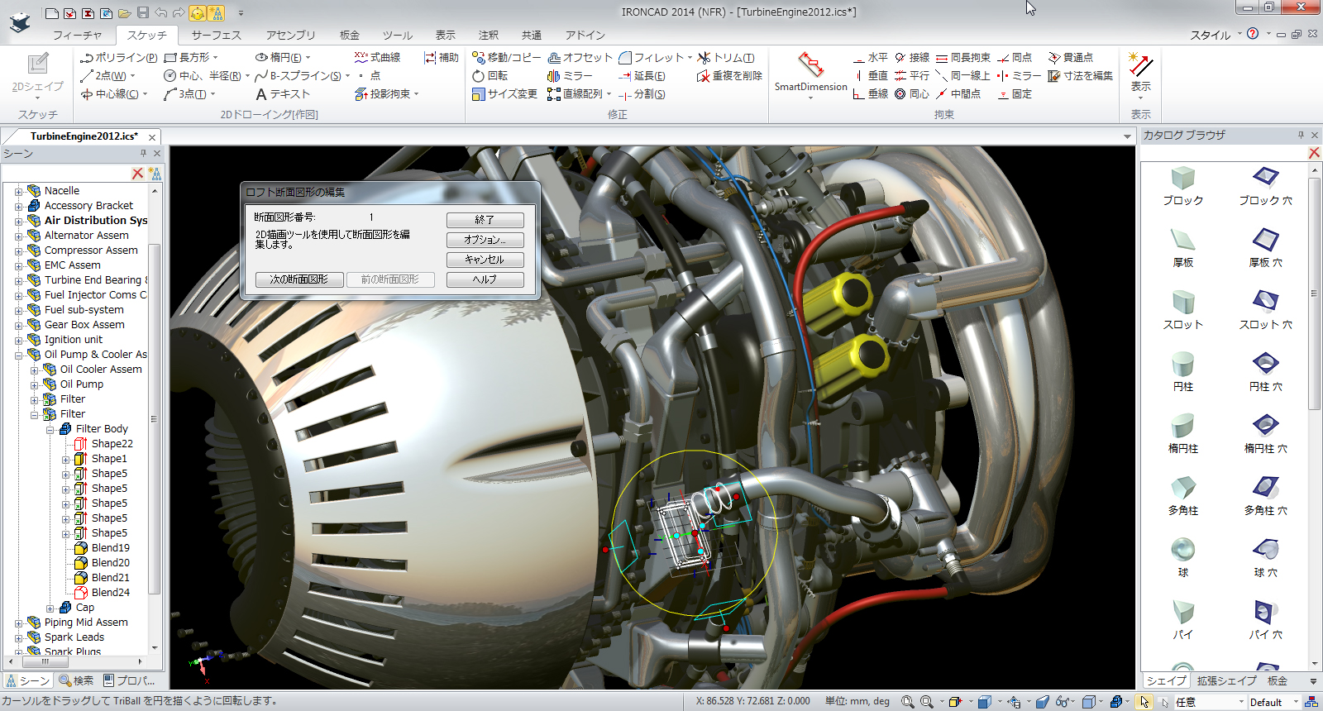Select the SmartDimension tool
The height and width of the screenshot is (711, 1323).
810,73
